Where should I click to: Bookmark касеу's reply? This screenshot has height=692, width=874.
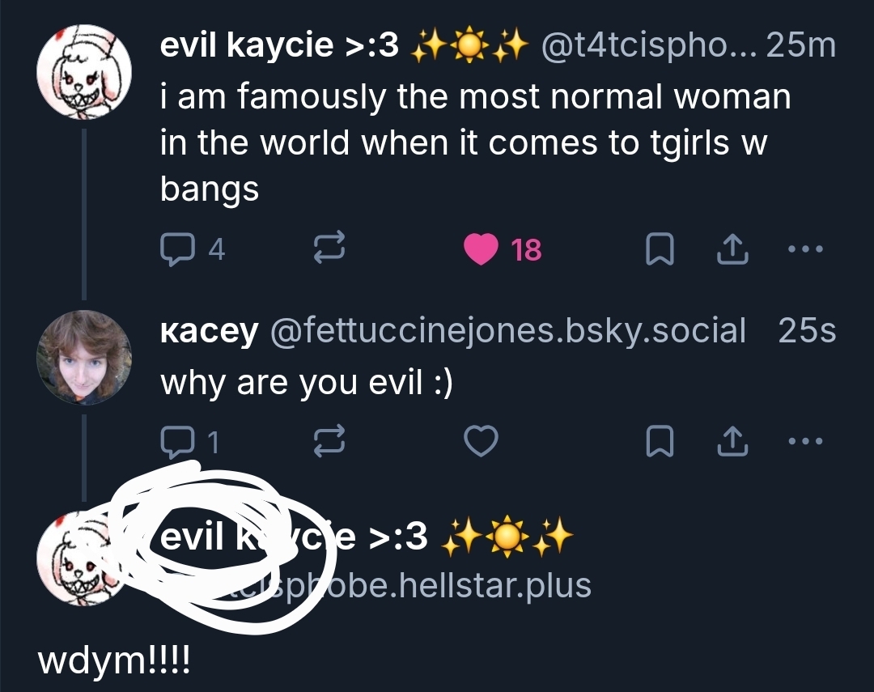(x=659, y=442)
